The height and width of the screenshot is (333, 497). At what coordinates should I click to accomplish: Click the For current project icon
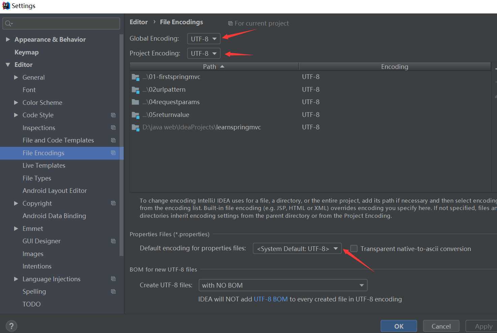(x=230, y=24)
